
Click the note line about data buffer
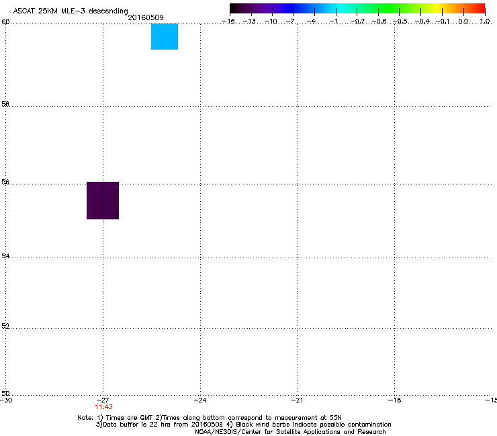(243, 425)
